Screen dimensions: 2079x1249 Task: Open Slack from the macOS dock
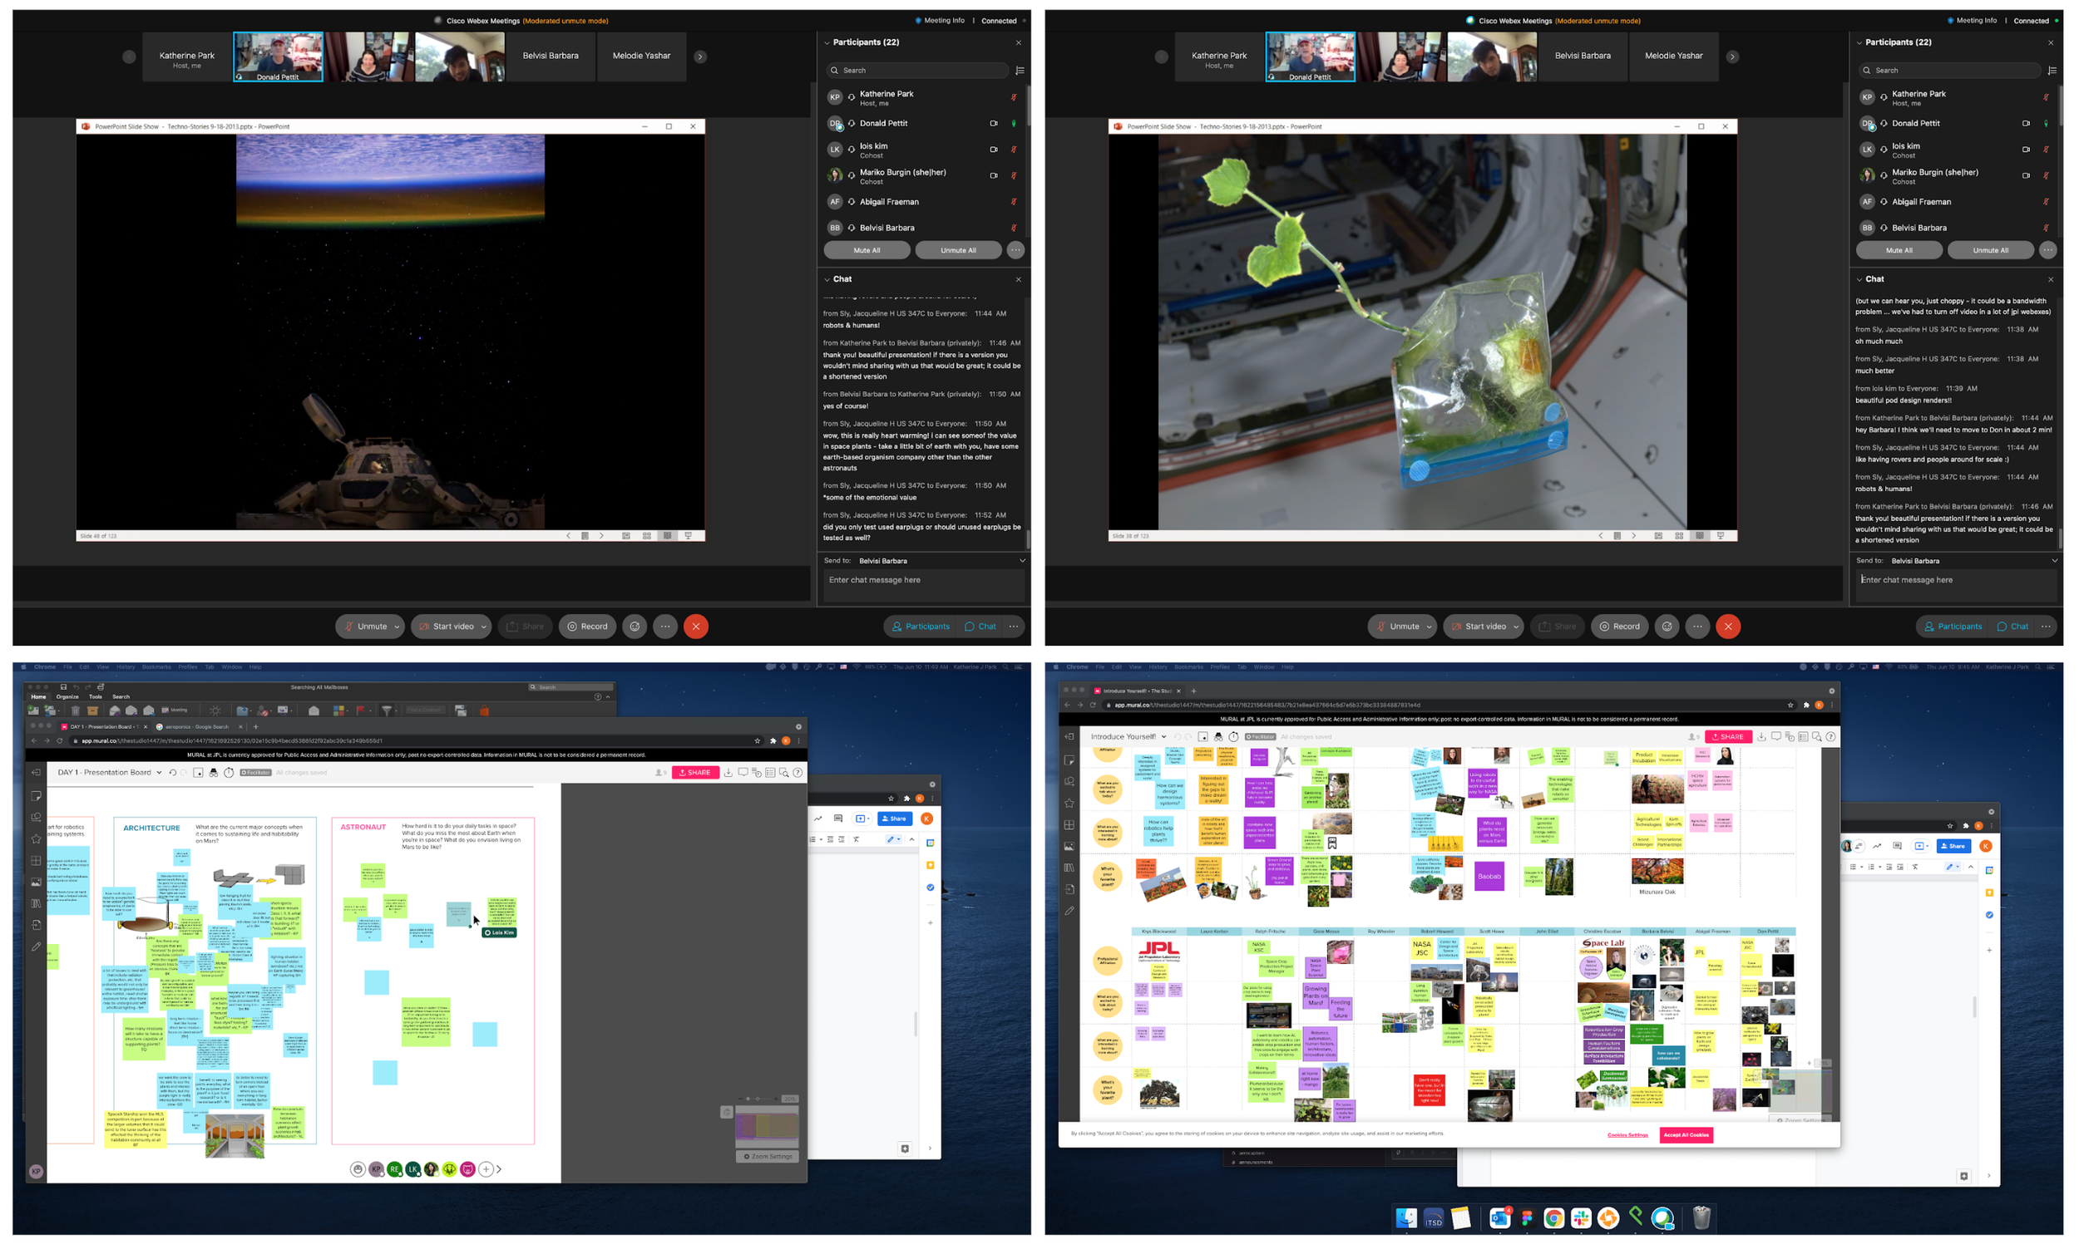pyautogui.click(x=1581, y=1218)
